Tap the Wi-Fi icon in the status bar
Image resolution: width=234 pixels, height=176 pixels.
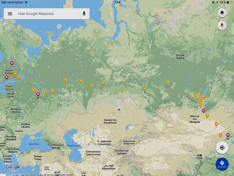tap(26, 2)
